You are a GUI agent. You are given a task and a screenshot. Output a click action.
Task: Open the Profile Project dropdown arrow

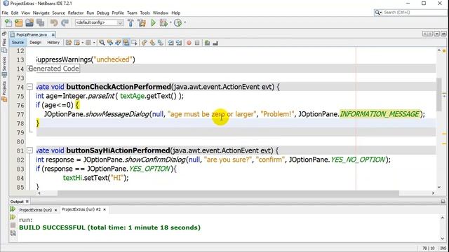pyautogui.click(x=185, y=22)
